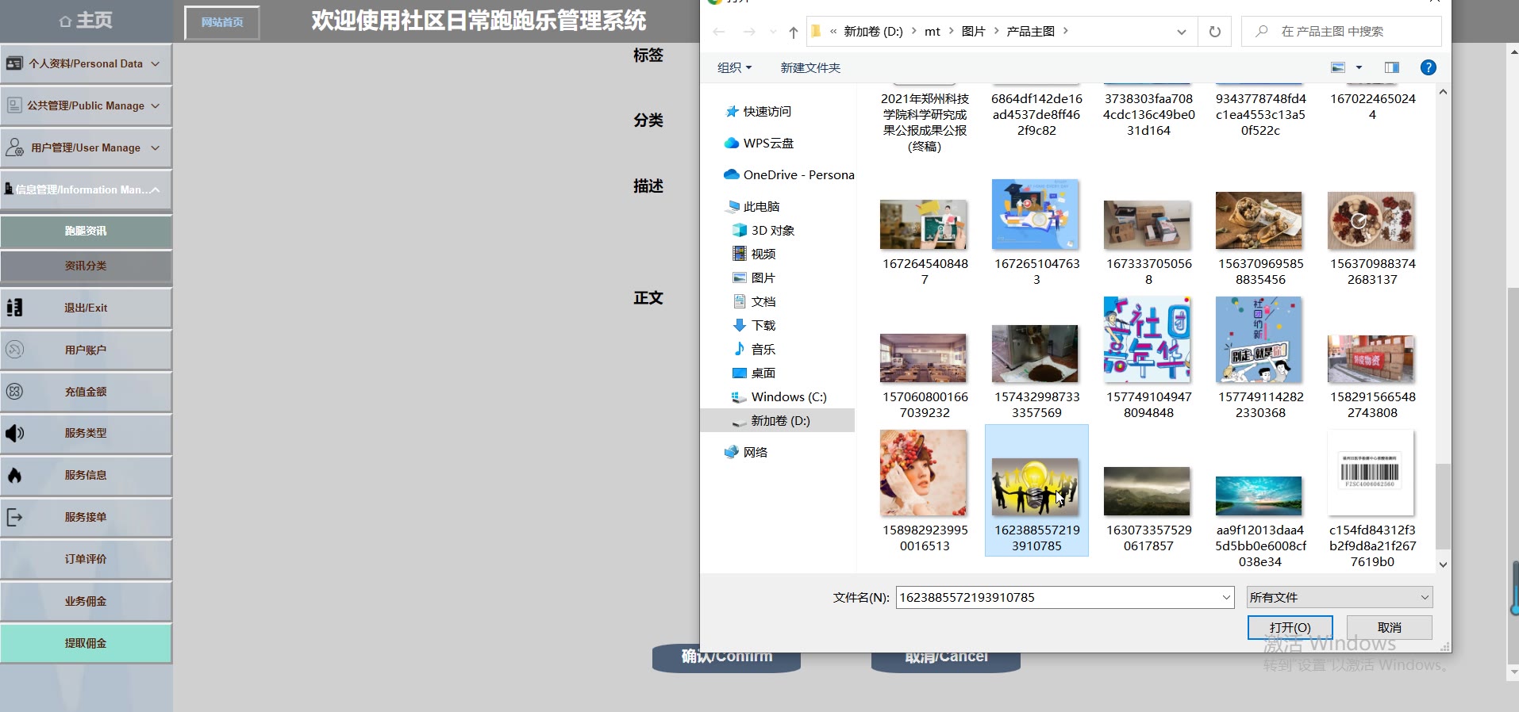This screenshot has height=712, width=1519.
Task: Click the 取消 button in dialog
Action: (1389, 627)
